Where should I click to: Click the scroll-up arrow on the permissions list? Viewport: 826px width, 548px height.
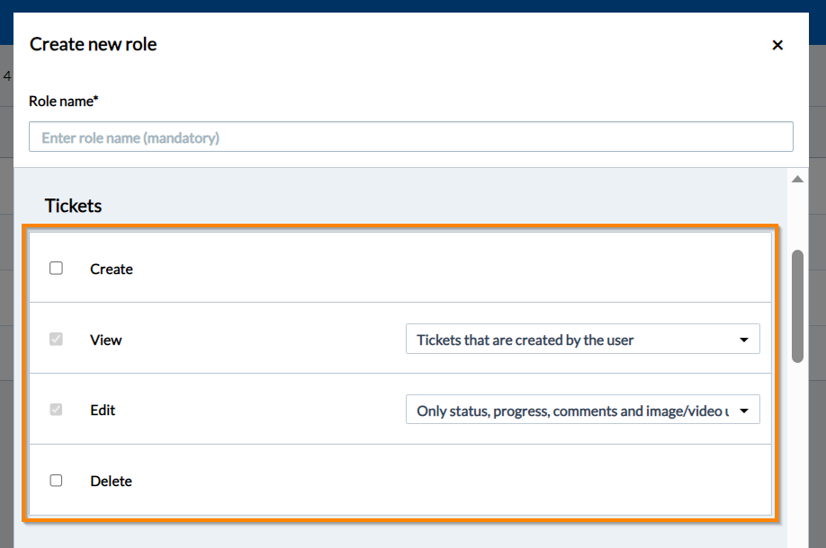point(797,178)
